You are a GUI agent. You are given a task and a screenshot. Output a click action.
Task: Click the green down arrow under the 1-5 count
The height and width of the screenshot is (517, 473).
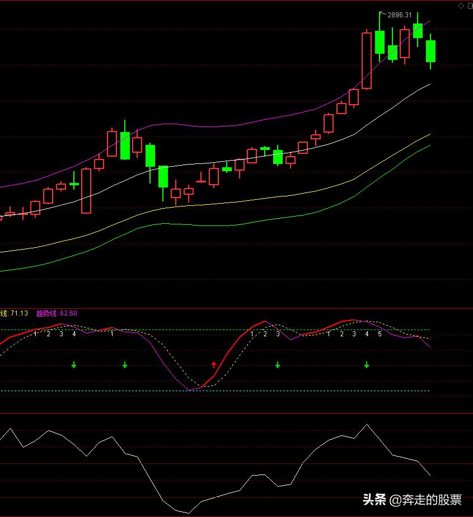tap(367, 365)
